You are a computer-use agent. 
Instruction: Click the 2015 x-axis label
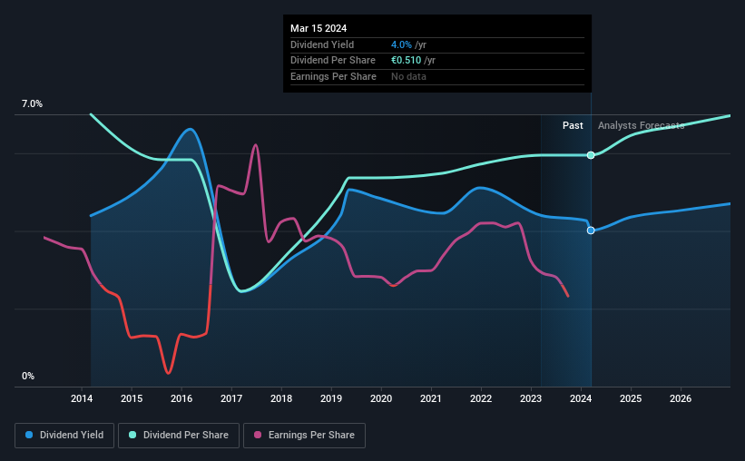click(x=132, y=398)
